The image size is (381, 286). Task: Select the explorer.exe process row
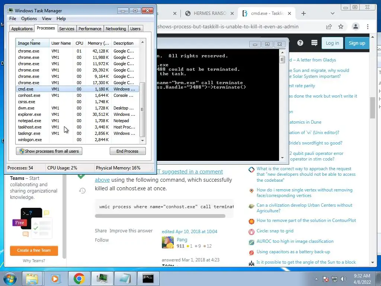77,114
